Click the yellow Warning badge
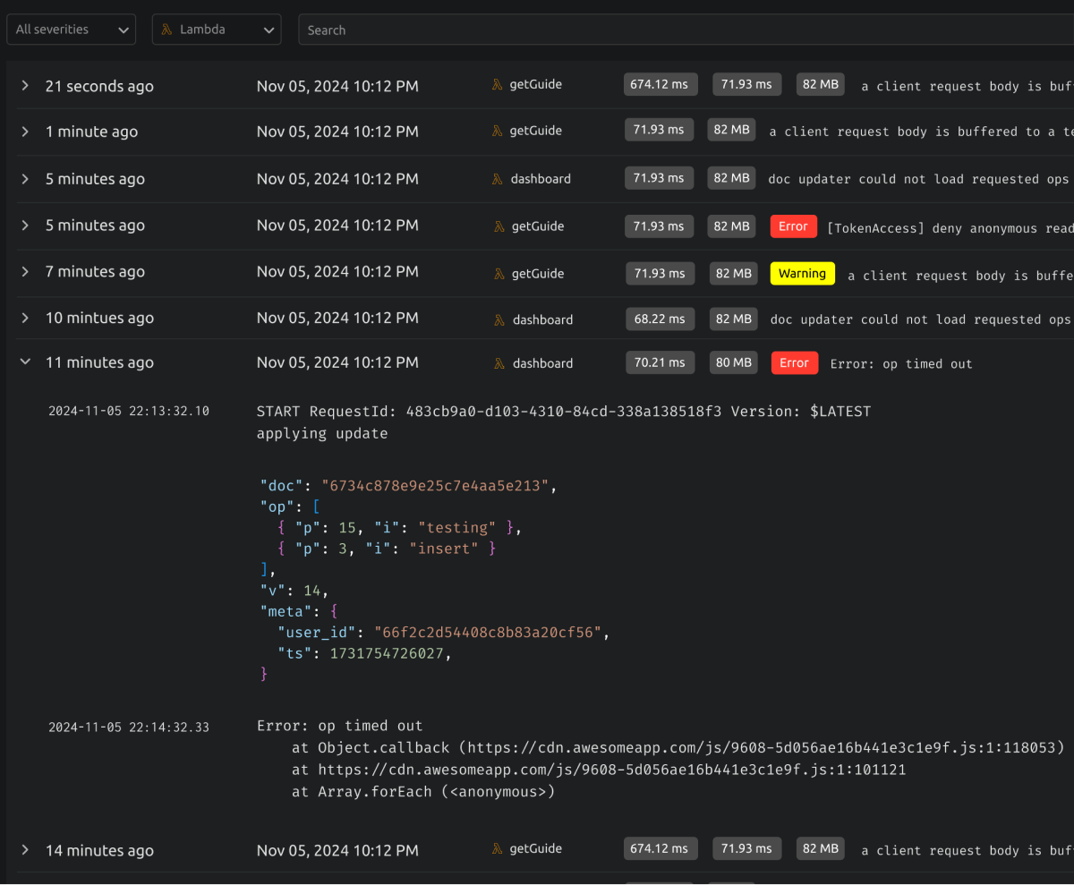 [802, 274]
